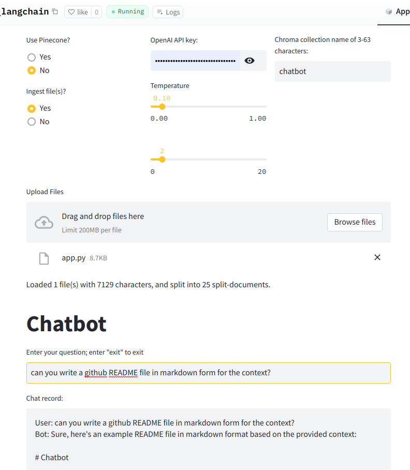This screenshot has width=410, height=470.
Task: Click the 0-to-20 slider handle
Action: (x=162, y=159)
